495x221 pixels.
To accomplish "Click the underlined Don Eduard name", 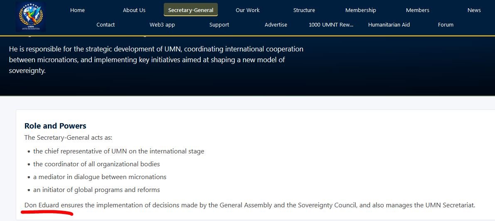I will click(41, 205).
